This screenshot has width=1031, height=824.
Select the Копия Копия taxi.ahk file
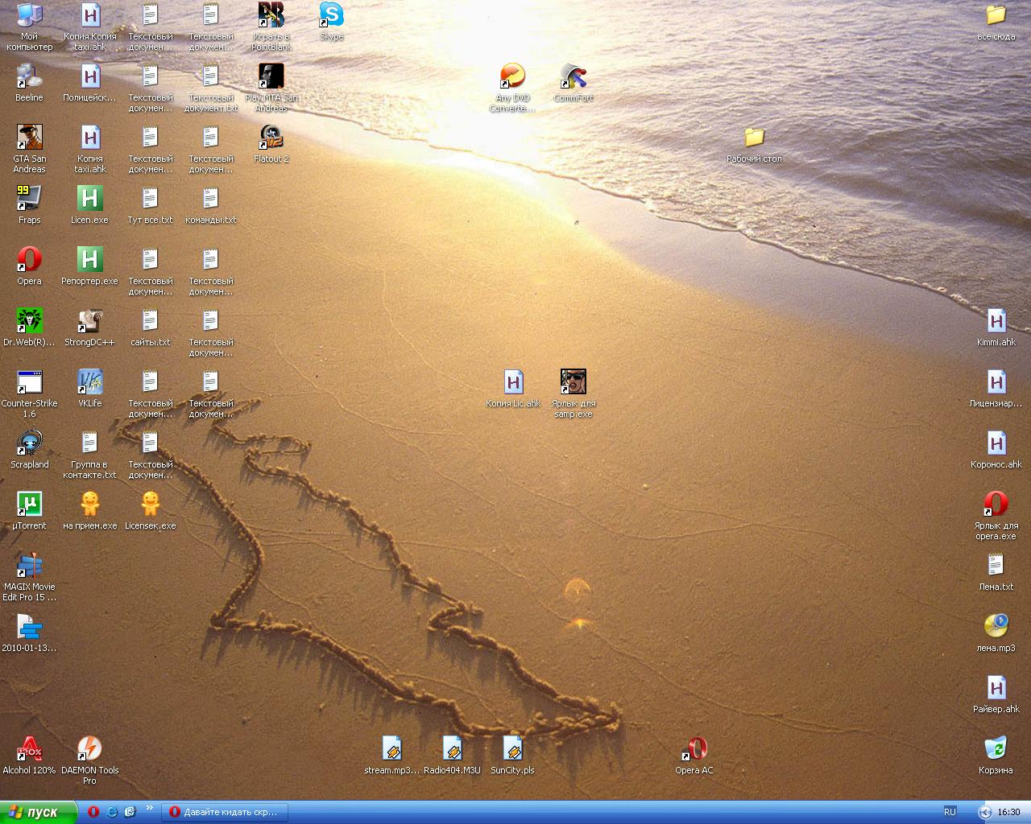pos(90,27)
